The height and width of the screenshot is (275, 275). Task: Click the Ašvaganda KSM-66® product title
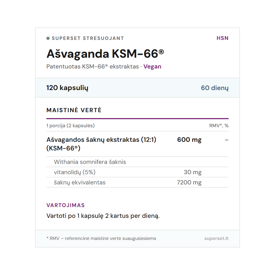tap(105, 54)
